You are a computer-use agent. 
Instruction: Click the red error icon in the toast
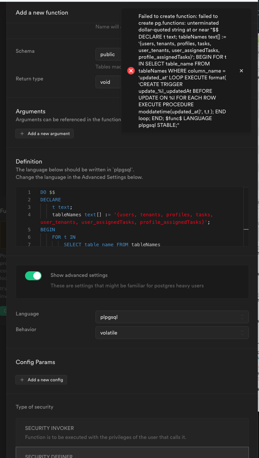(x=131, y=71)
